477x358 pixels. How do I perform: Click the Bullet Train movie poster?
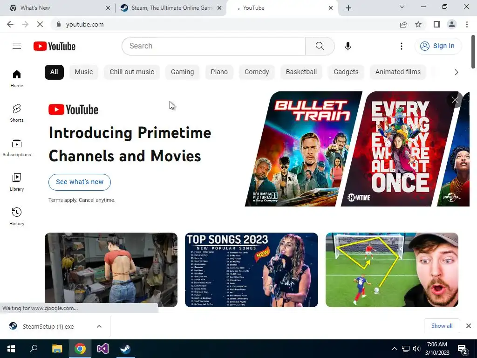304,149
